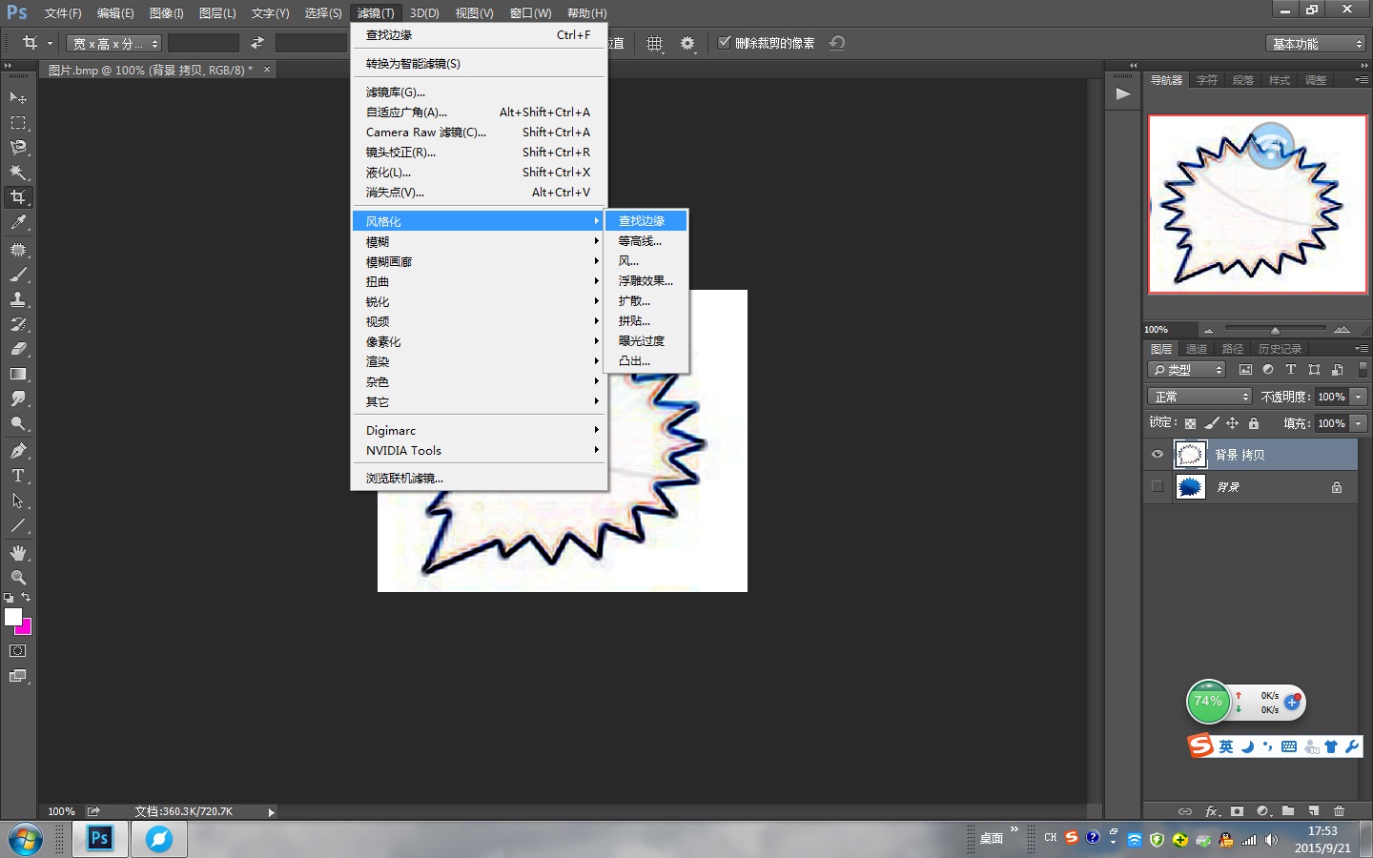Viewport: 1373px width, 858px height.
Task: Open the 正常 blend mode dropdown
Action: click(1199, 397)
